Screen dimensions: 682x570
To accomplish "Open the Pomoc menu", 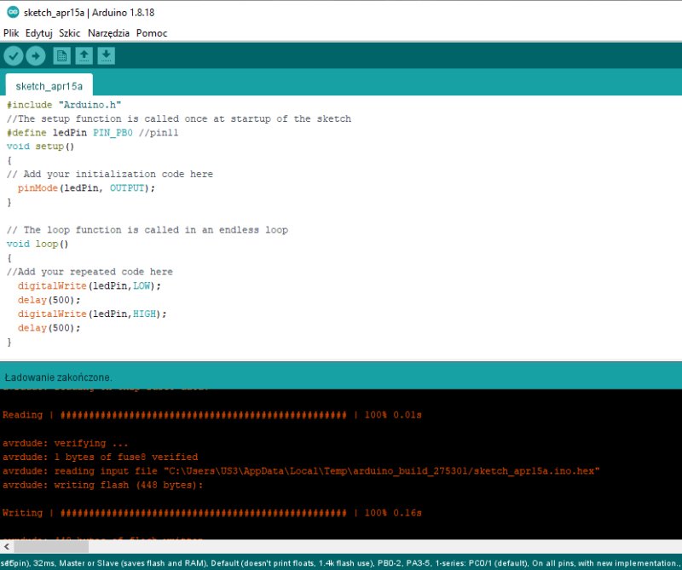I will (152, 33).
